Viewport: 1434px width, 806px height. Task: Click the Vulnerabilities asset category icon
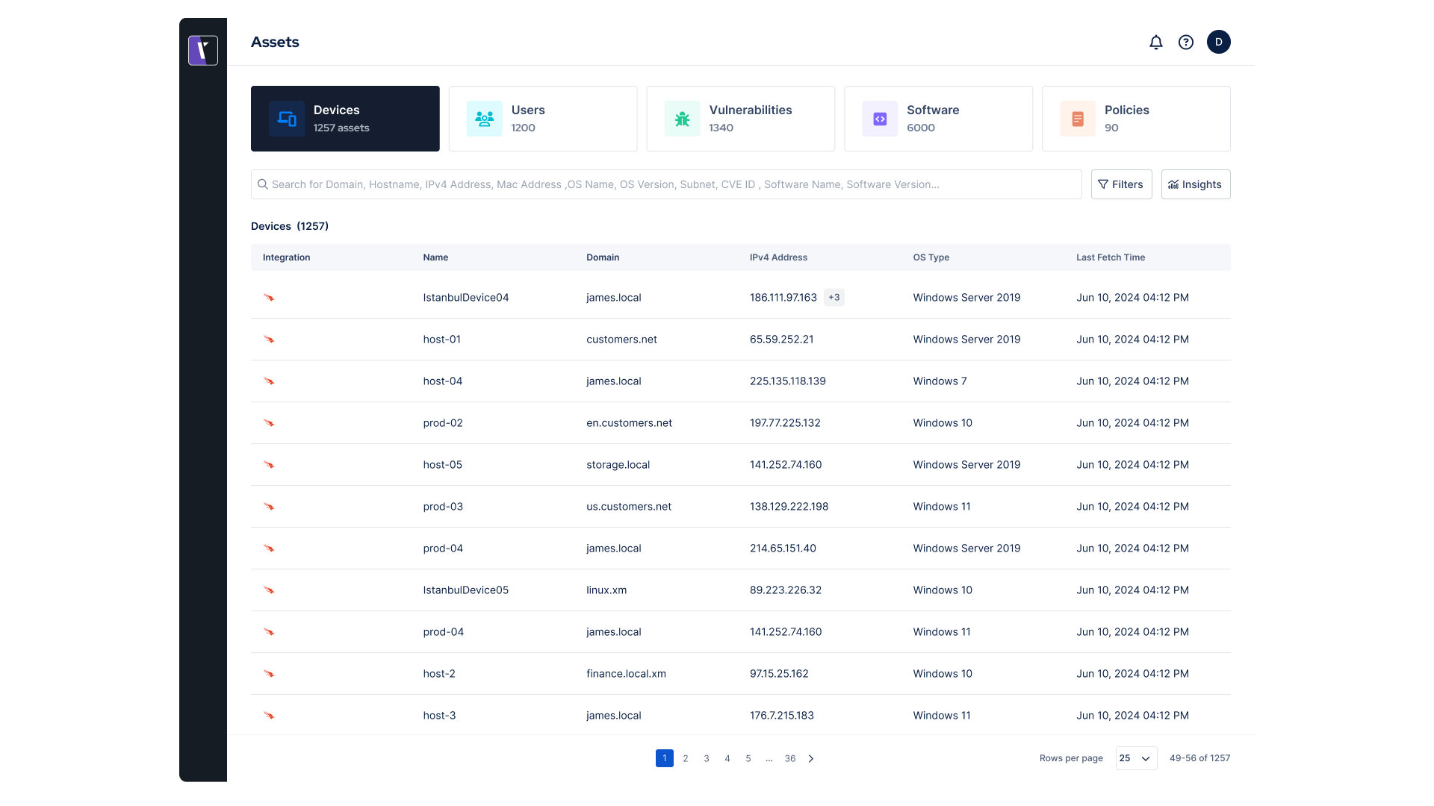pos(683,118)
